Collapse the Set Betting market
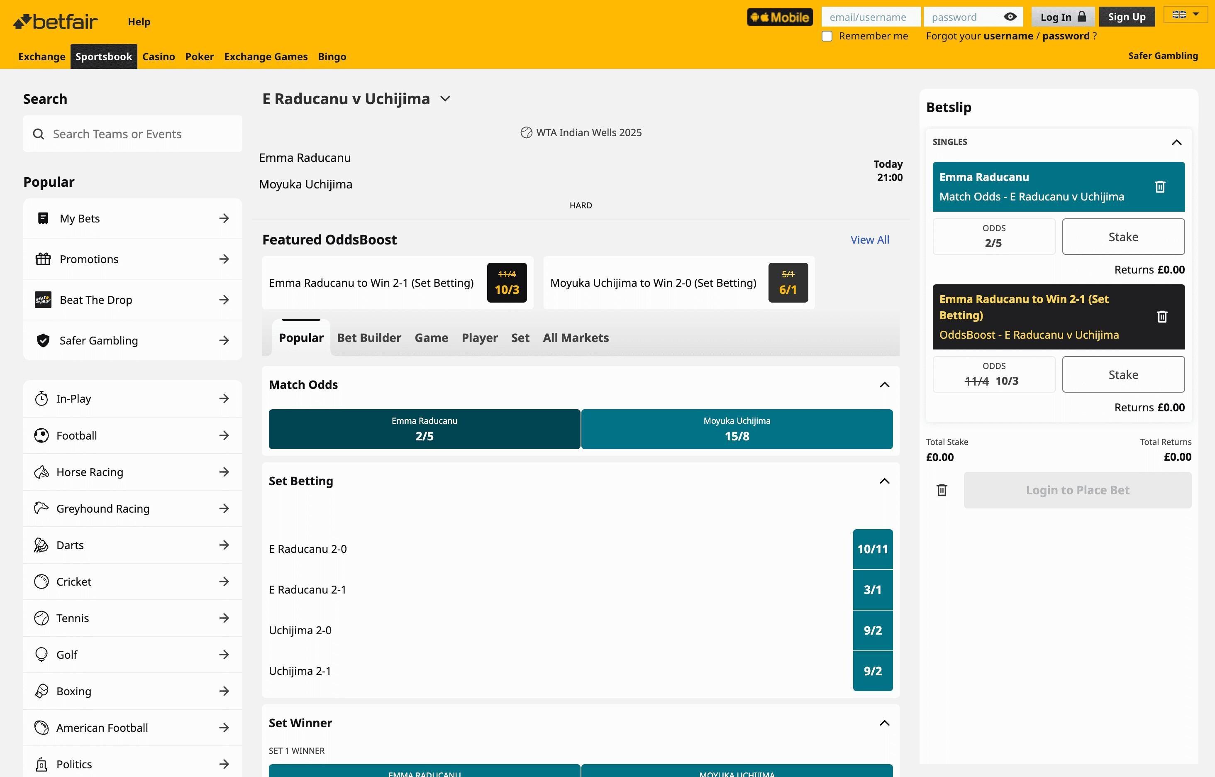1215x777 pixels. click(884, 481)
